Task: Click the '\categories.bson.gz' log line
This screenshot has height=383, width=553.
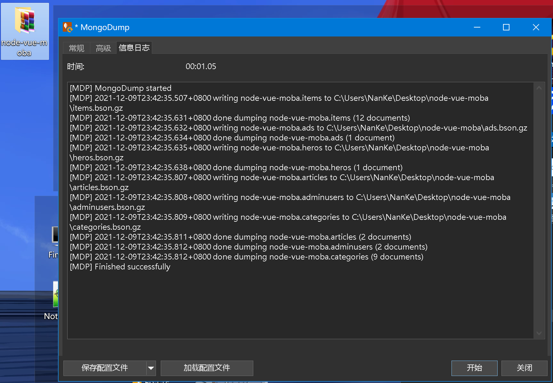Action: click(x=105, y=227)
